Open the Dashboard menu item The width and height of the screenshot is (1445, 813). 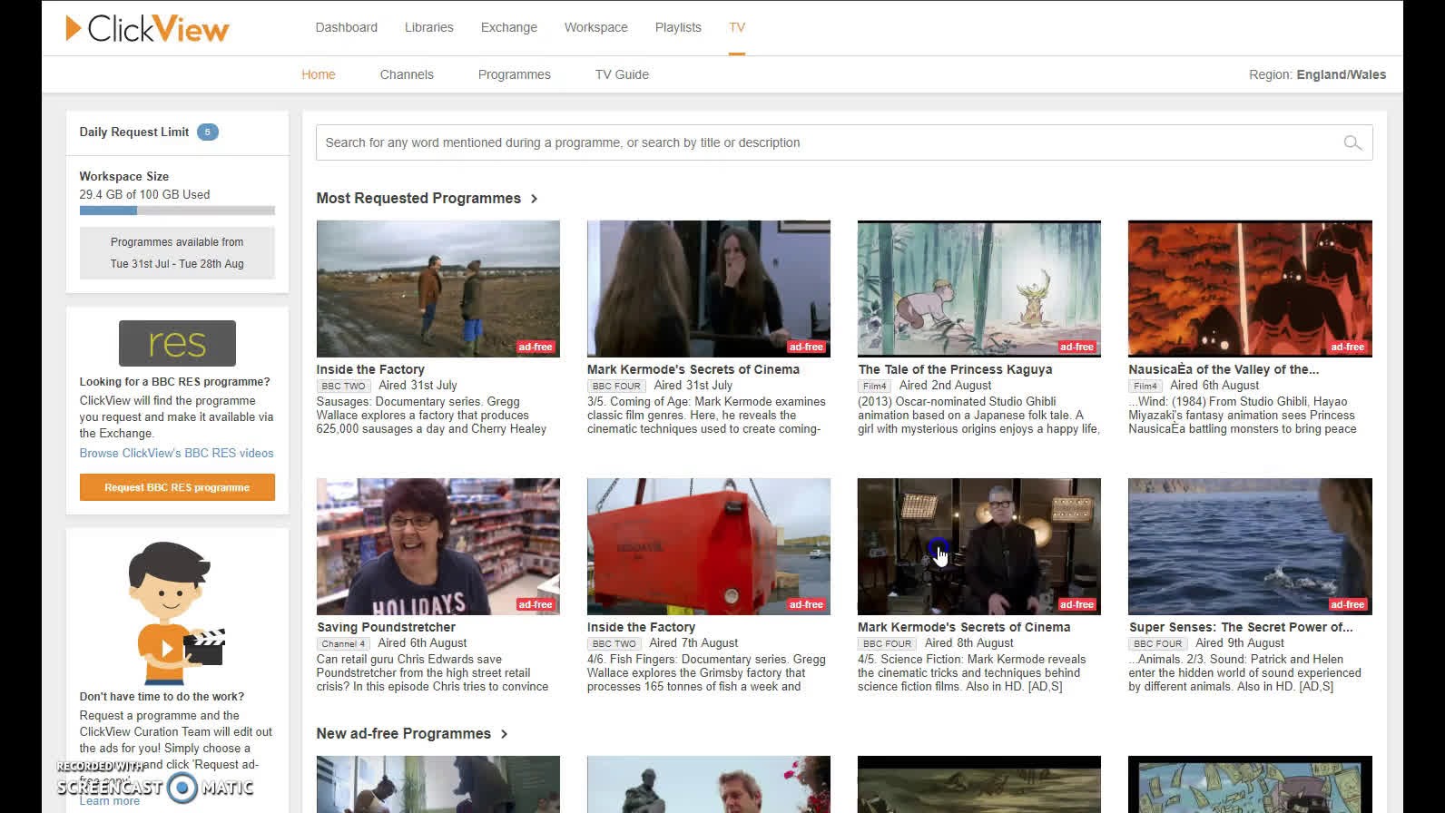[x=347, y=27]
